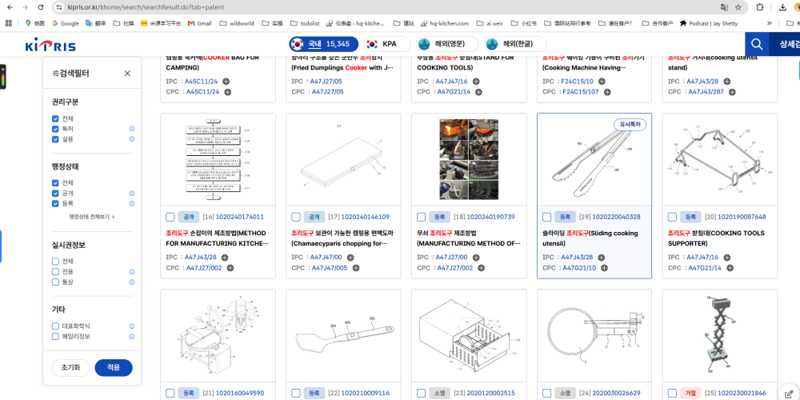
Task: Click info icon next to 패밀리정보
Action: 132,336
